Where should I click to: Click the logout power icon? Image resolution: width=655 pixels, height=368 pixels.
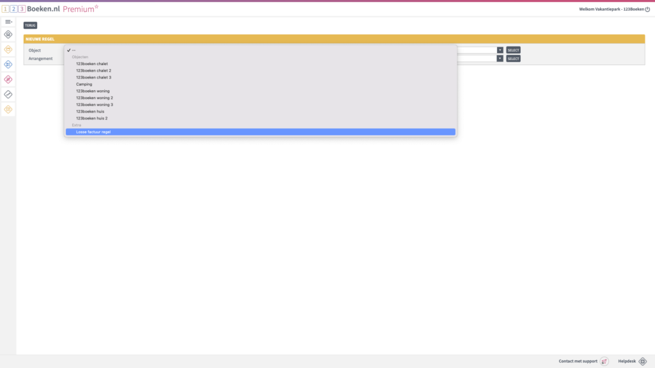tap(647, 9)
